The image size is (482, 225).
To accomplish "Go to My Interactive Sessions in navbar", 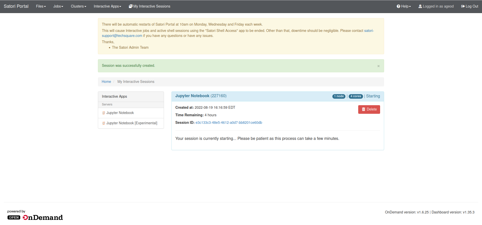I will click(x=149, y=6).
